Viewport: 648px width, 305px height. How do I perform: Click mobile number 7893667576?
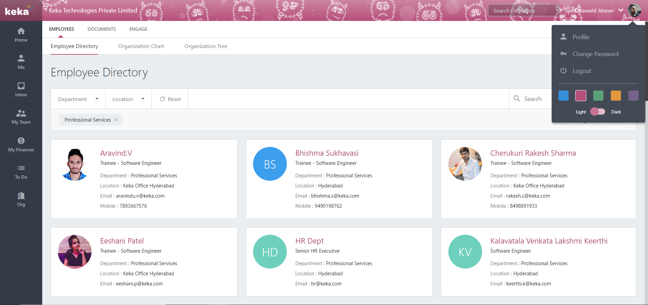133,206
